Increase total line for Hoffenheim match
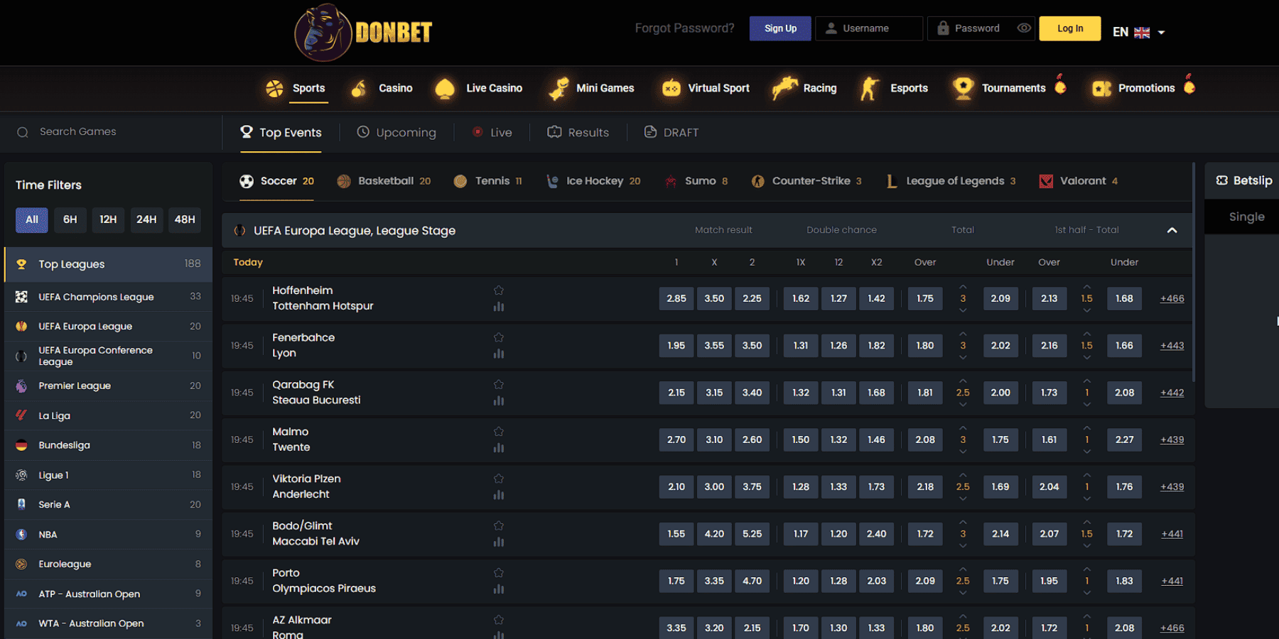This screenshot has height=639, width=1279. click(963, 287)
